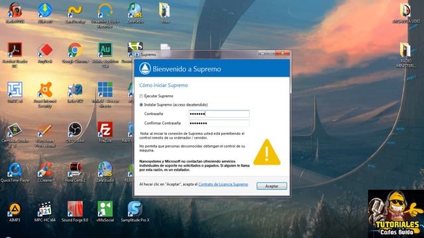Select Instalar Supremo (acceso desatendido) option

pyautogui.click(x=174, y=104)
